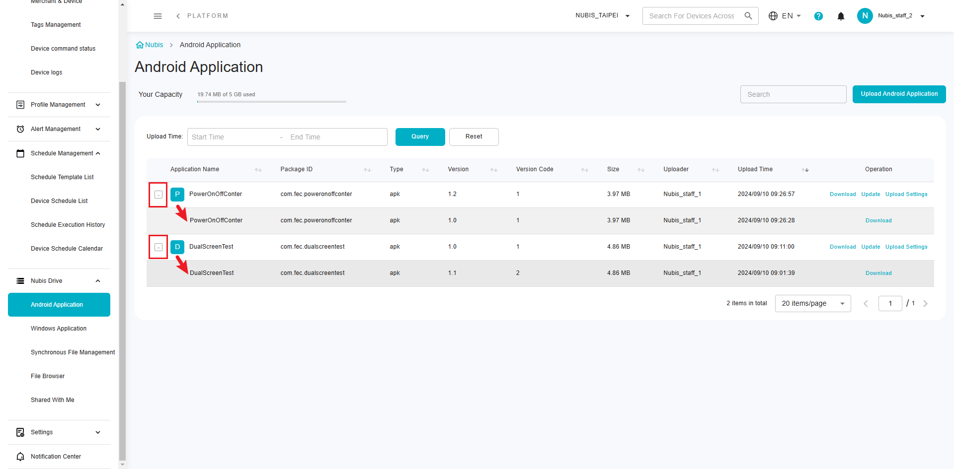Click the sidebar vertical scrollbar
Image resolution: width=954 pixels, height=469 pixels.
click(x=122, y=270)
